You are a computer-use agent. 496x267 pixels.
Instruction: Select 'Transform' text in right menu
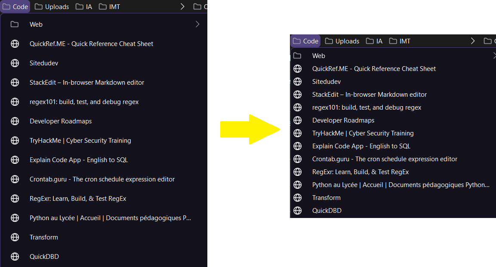pyautogui.click(x=327, y=198)
